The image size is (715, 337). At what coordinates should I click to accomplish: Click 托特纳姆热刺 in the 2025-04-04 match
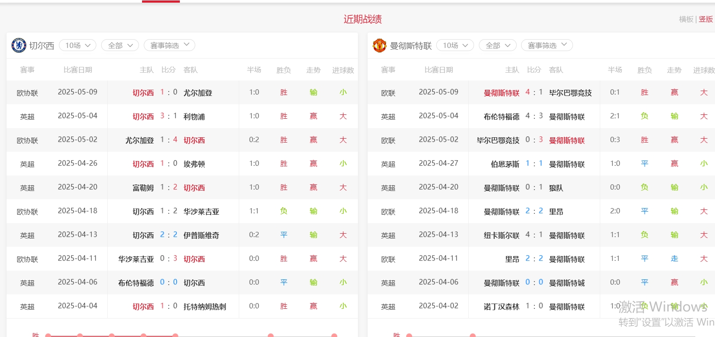click(204, 307)
